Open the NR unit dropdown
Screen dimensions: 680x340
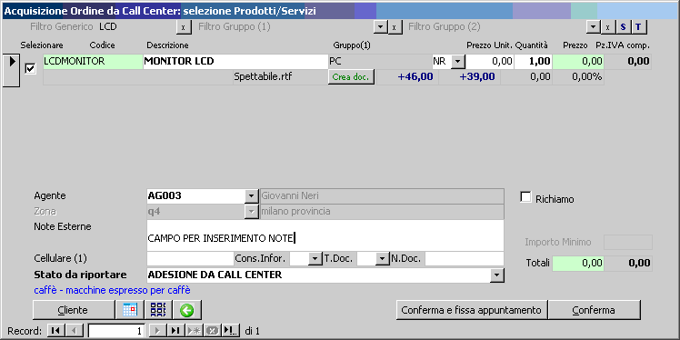tap(458, 62)
